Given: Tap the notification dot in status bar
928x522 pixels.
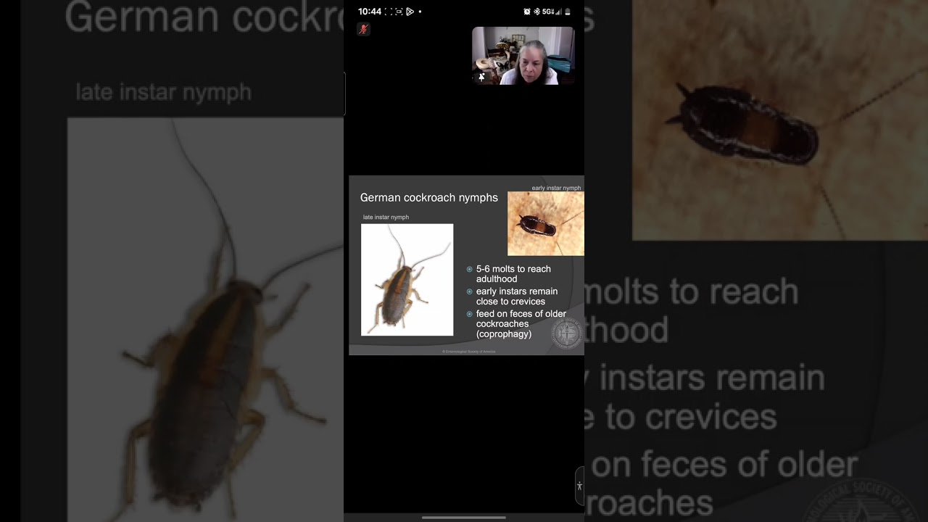Looking at the screenshot, I should [x=420, y=12].
